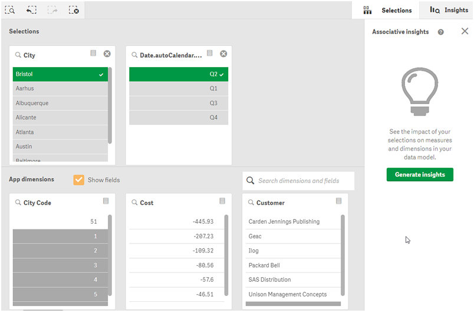The image size is (474, 313).
Task: Click help icon beside Associative insights
Action: (x=440, y=32)
